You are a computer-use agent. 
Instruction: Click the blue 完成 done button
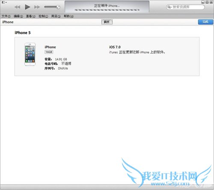(x=205, y=22)
